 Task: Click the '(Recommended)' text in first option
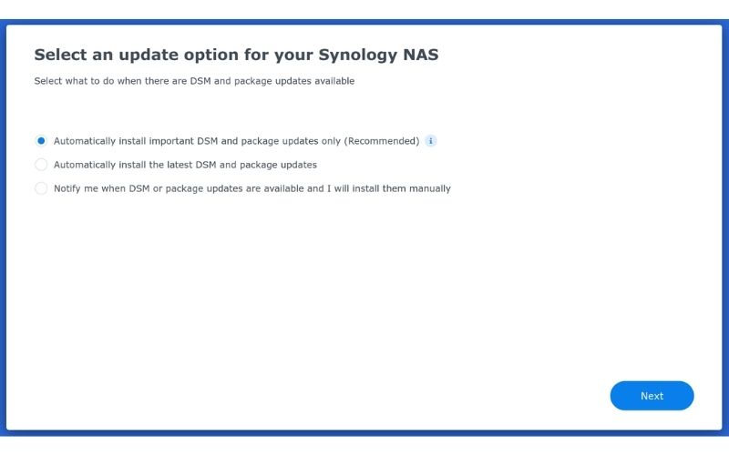point(382,141)
